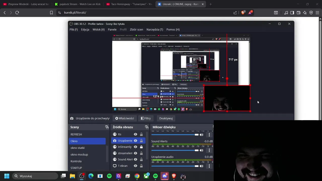Open Brave Rewards triangle icon

[x=251, y=13]
